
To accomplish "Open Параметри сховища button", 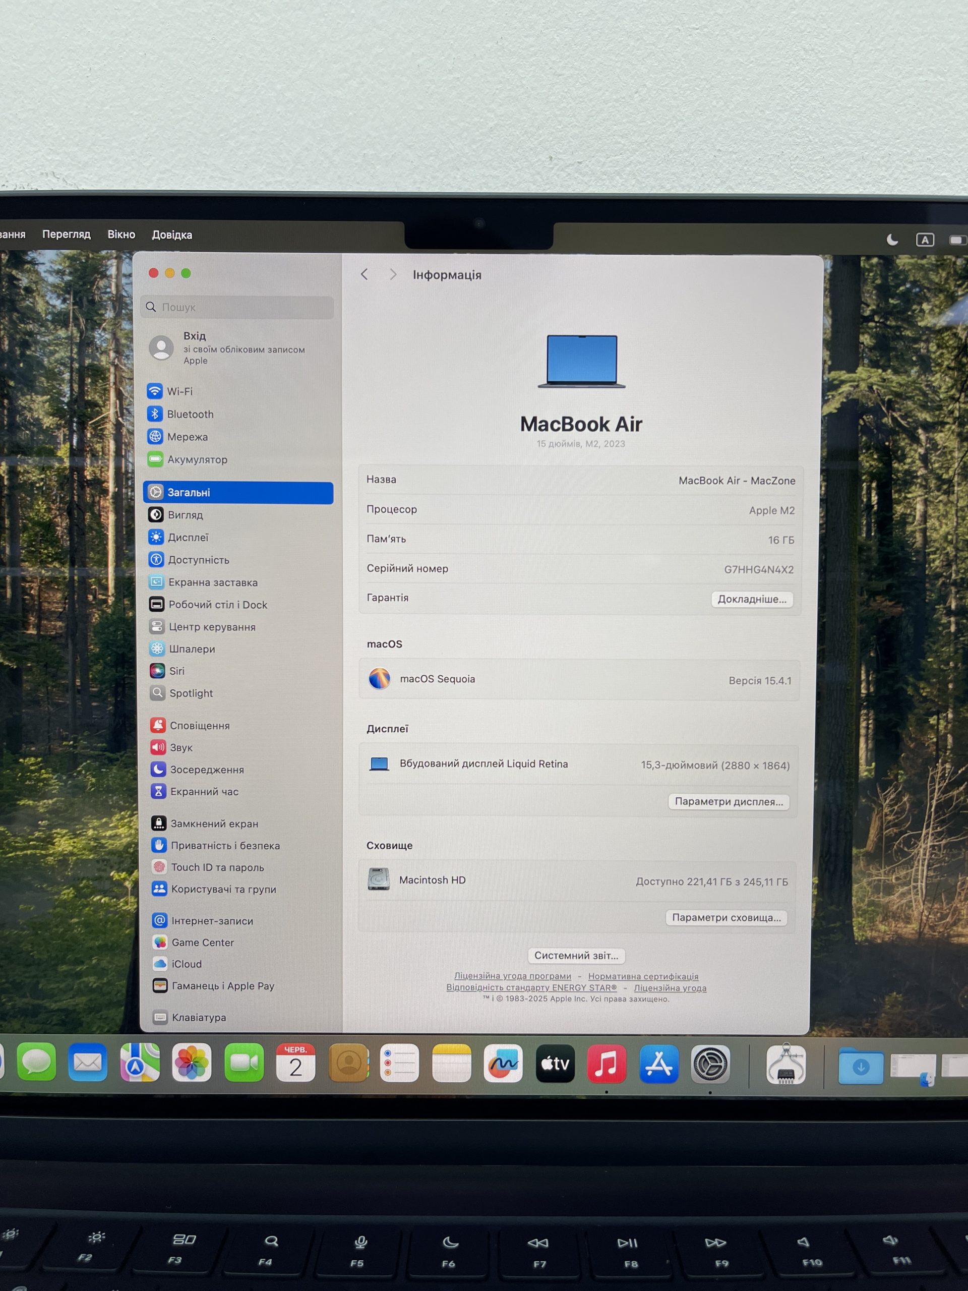I will click(x=727, y=917).
